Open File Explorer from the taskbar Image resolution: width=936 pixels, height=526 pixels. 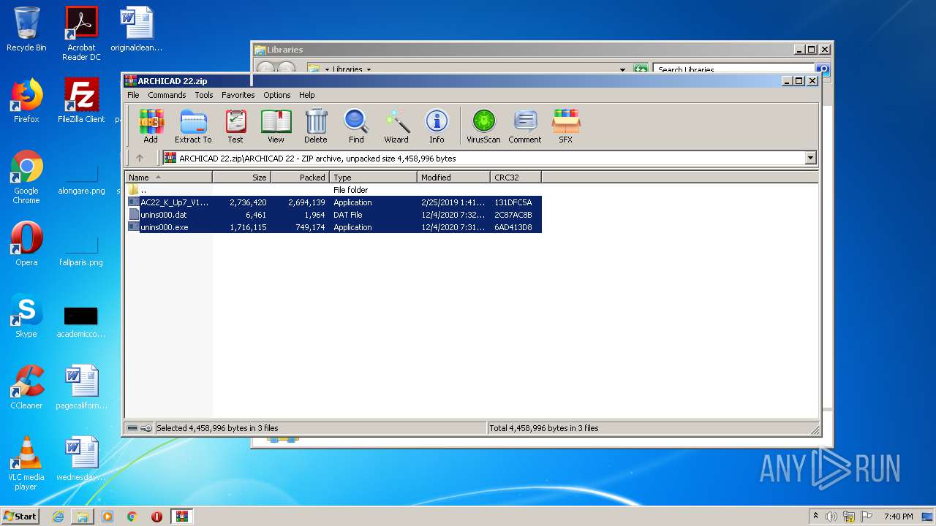(83, 517)
